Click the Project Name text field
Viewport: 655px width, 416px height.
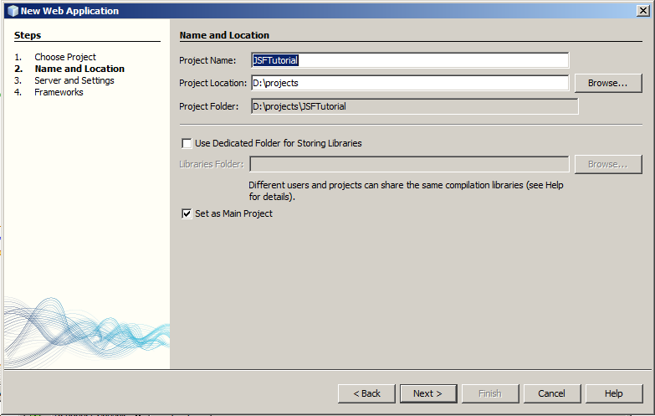410,60
